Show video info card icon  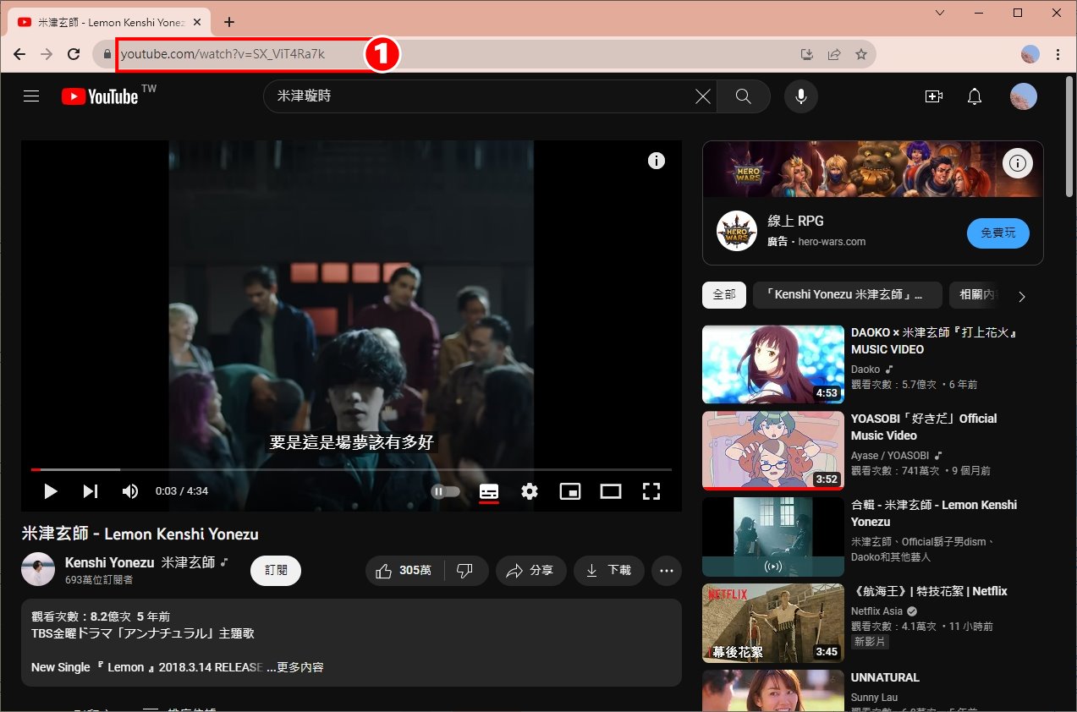tap(657, 161)
